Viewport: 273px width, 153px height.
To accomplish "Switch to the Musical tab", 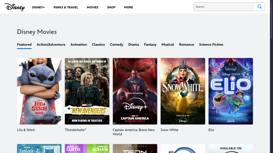I will pyautogui.click(x=168, y=45).
